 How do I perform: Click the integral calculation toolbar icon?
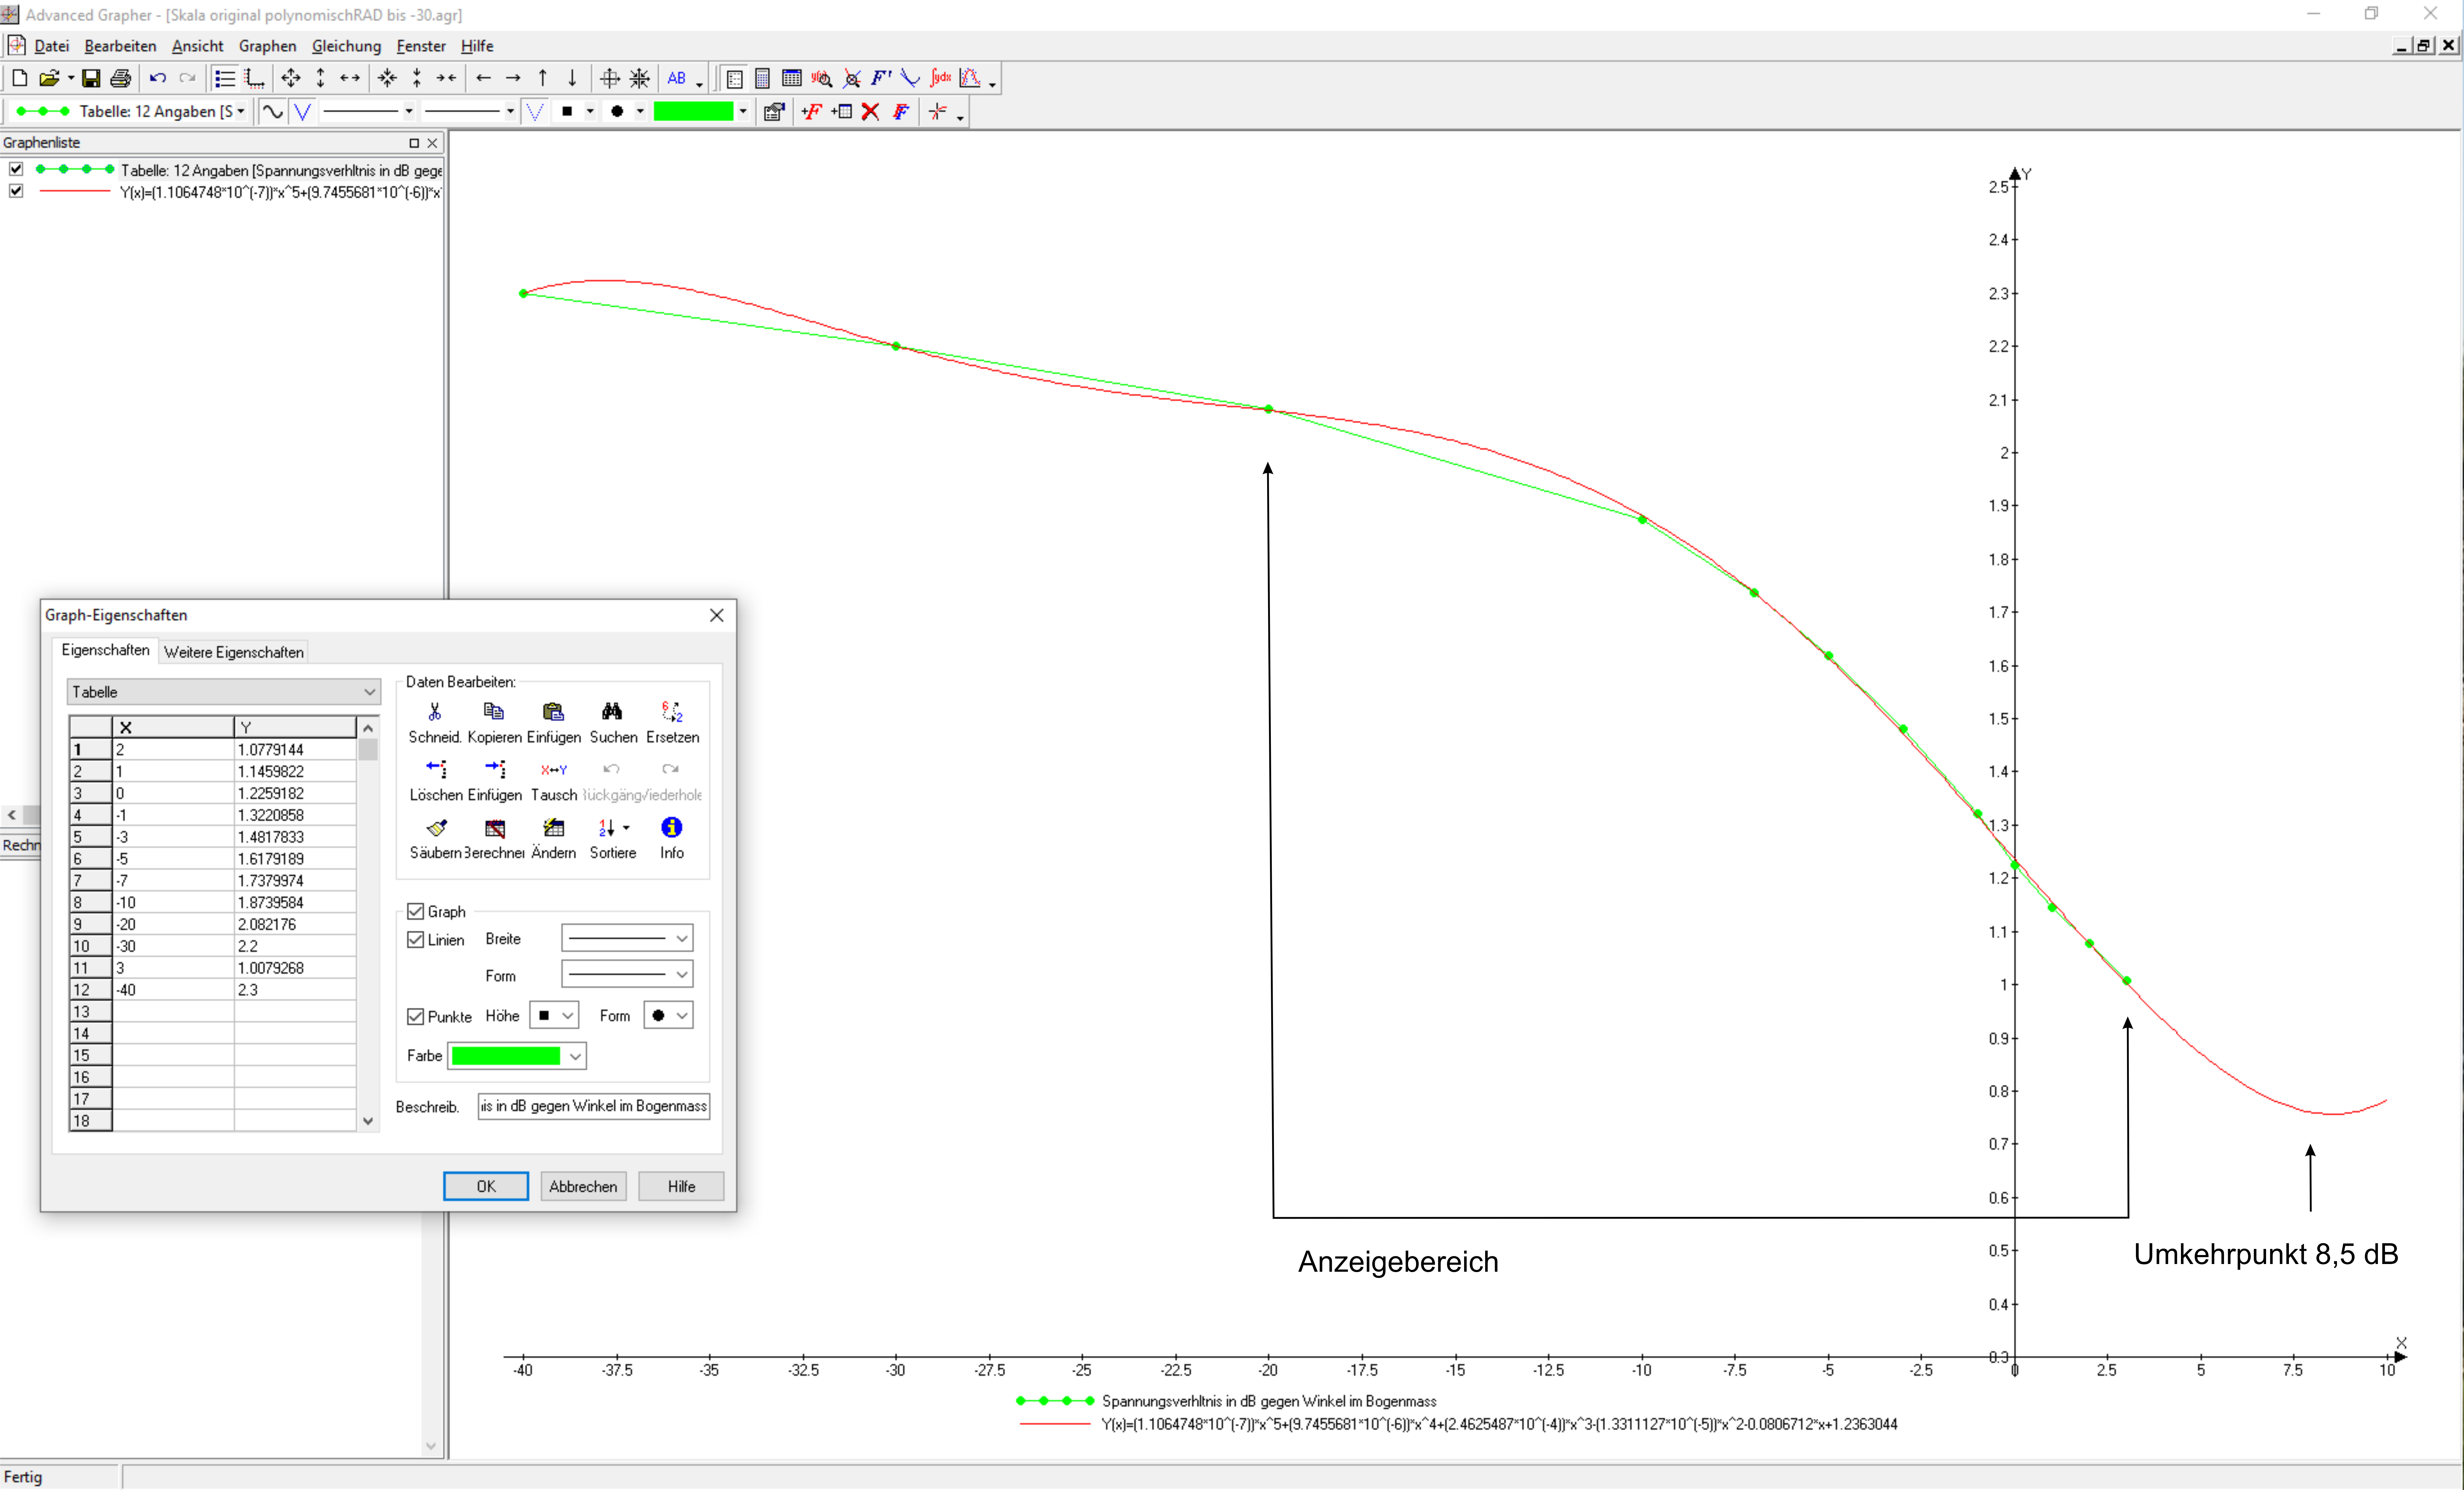940,78
